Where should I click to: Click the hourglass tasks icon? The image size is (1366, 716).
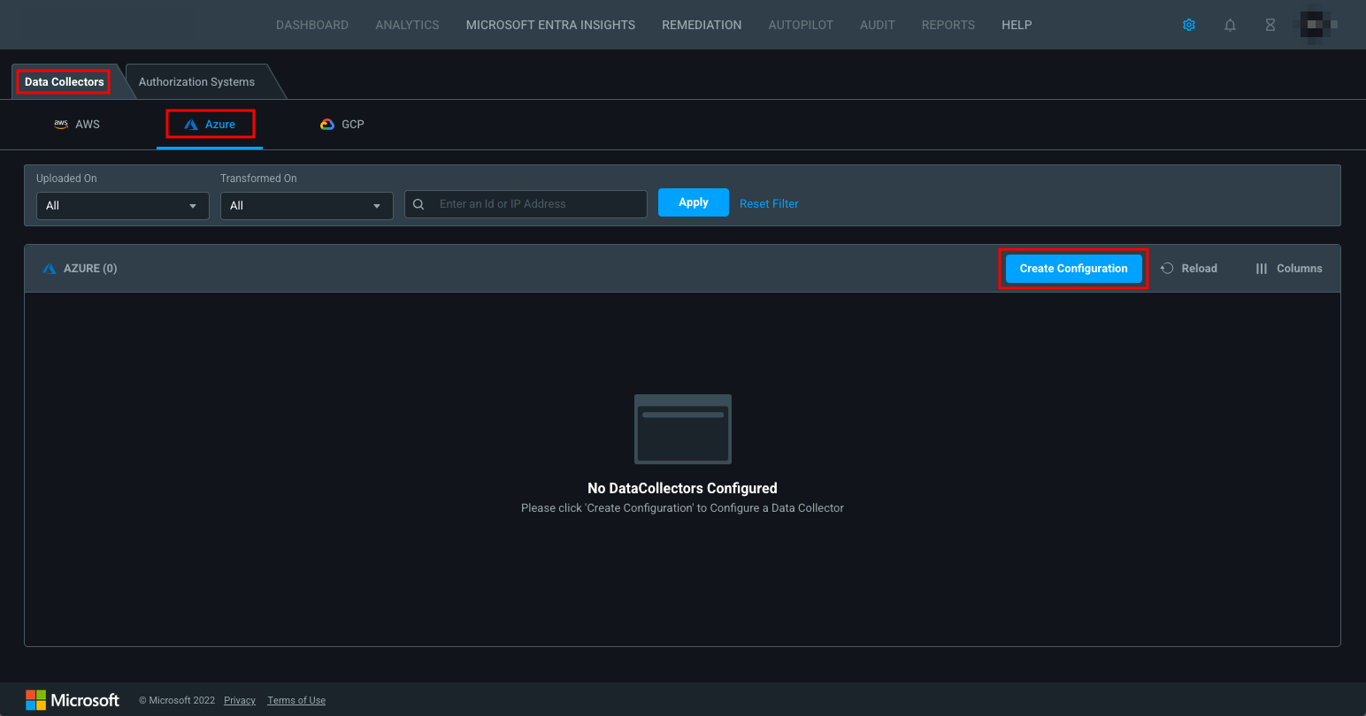(1270, 25)
